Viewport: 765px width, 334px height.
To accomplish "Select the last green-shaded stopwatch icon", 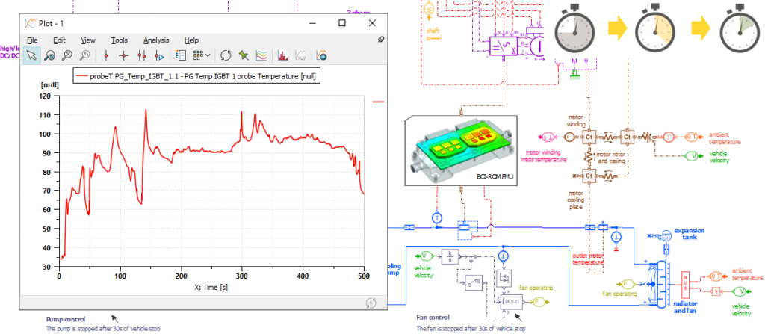I will [x=740, y=28].
